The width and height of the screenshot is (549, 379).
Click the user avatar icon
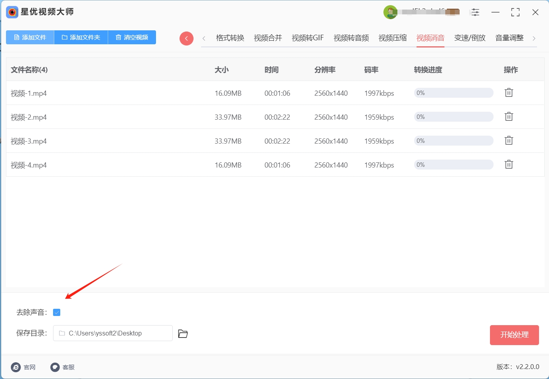[x=390, y=12]
